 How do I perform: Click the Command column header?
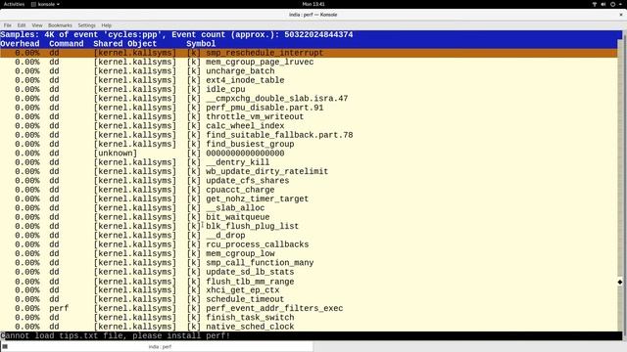coord(67,43)
